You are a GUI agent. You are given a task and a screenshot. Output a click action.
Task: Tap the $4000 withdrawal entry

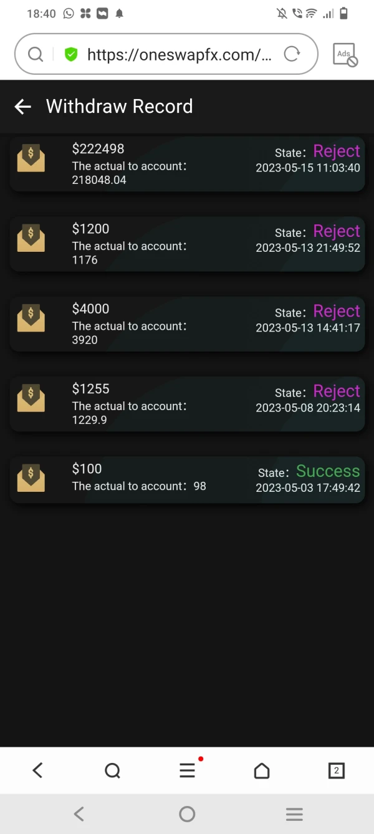click(x=187, y=324)
